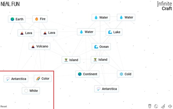Click the Infinite Craft logo
Screen dimensions: 173x109
click(164, 6)
